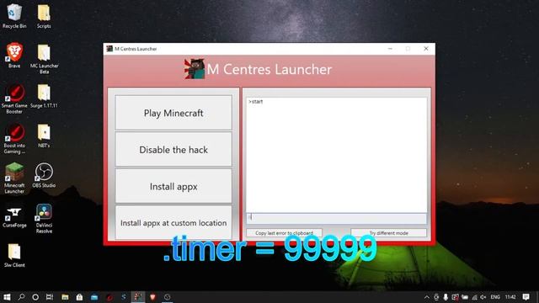Screen dimensions: 539x303
Task: Open the volume tray icon
Action: click(x=483, y=297)
